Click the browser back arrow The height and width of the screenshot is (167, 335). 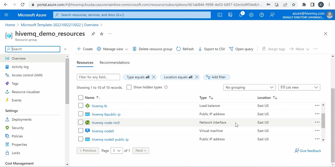pyautogui.click(x=5, y=4)
